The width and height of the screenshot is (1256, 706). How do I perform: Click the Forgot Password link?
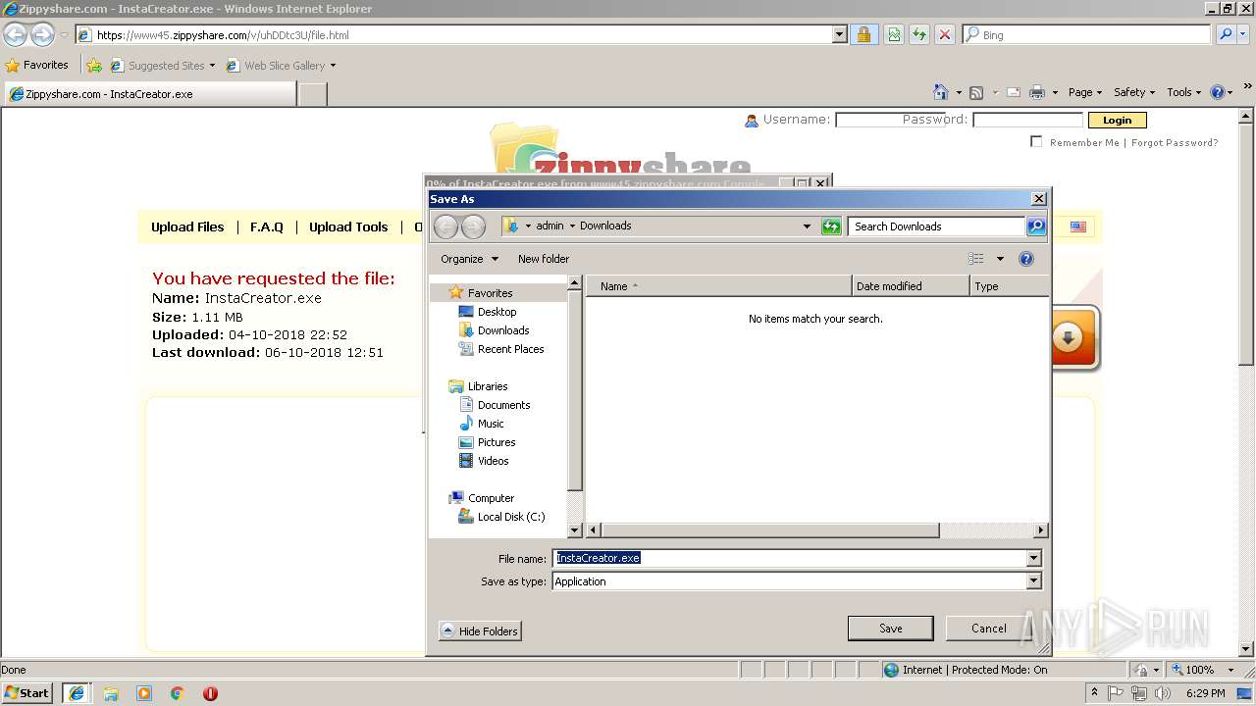point(1175,143)
